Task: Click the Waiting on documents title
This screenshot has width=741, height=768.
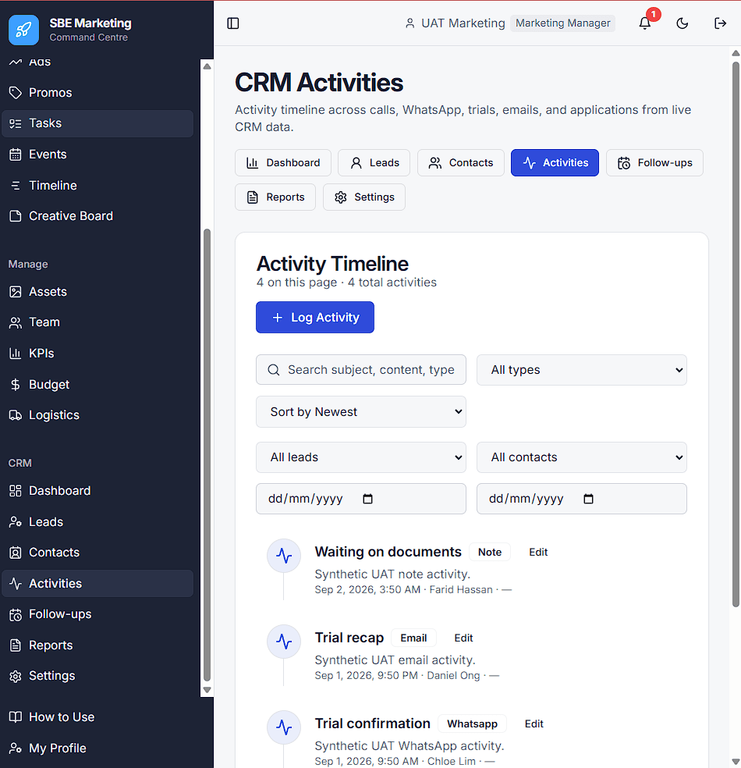Action: 388,552
